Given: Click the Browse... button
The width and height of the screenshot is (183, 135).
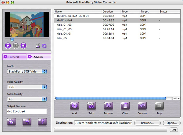Looking at the screenshot, I should click(147, 123).
